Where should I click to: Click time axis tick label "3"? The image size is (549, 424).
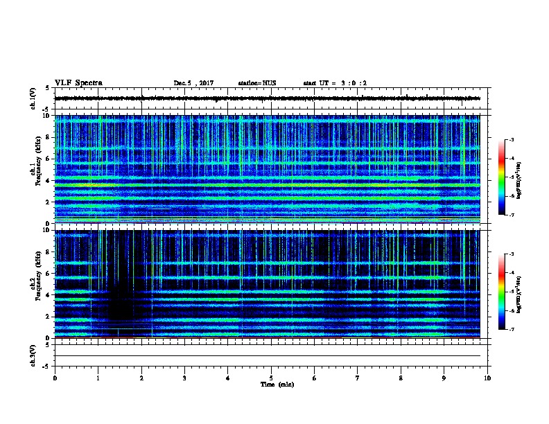(x=184, y=378)
